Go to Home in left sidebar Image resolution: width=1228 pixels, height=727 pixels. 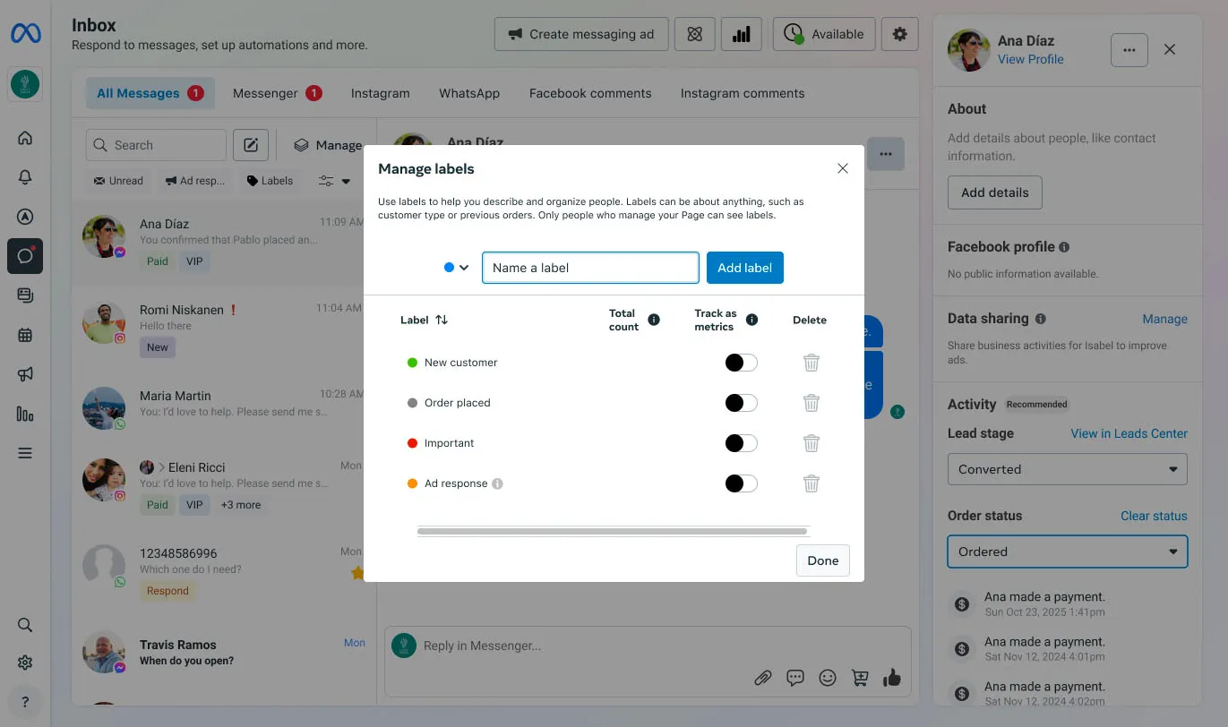coord(25,138)
